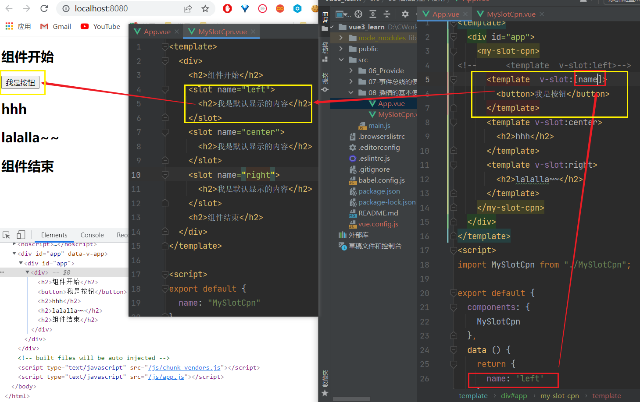Select App.vue tab in the overlay editor
The height and width of the screenshot is (402, 640).
(152, 32)
